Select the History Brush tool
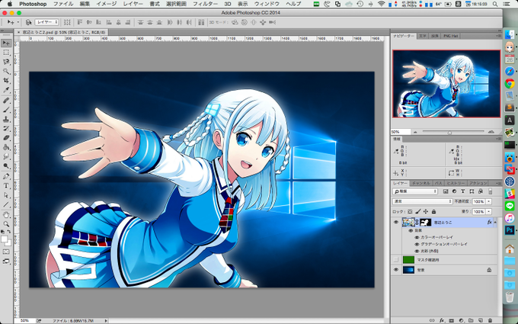Viewport: 518px width, 324px height. coord(6,128)
